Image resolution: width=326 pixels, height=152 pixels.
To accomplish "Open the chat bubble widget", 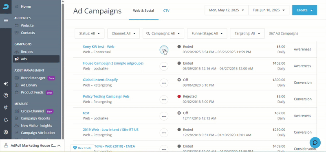I will (315, 143).
